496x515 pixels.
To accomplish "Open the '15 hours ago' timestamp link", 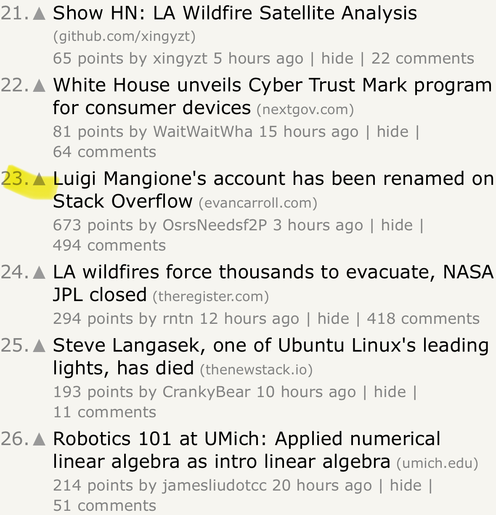I will 308,132.
